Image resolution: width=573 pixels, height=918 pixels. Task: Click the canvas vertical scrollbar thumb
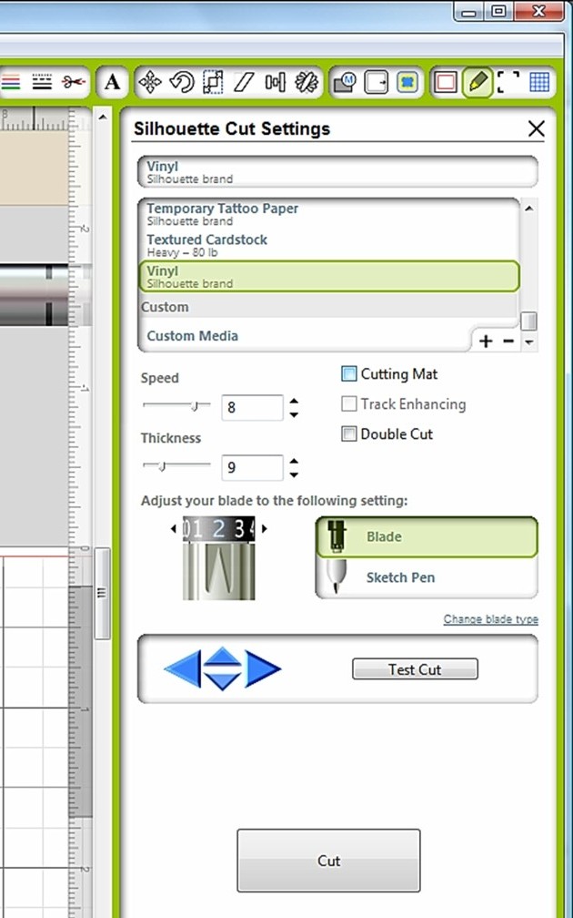pyautogui.click(x=102, y=593)
